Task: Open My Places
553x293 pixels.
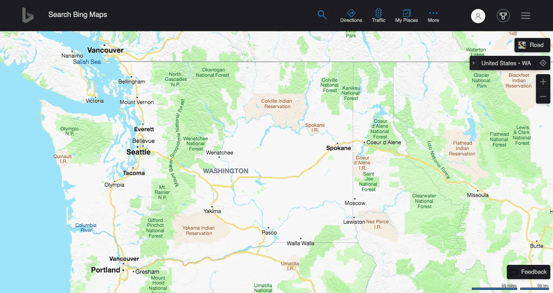Action: [406, 16]
